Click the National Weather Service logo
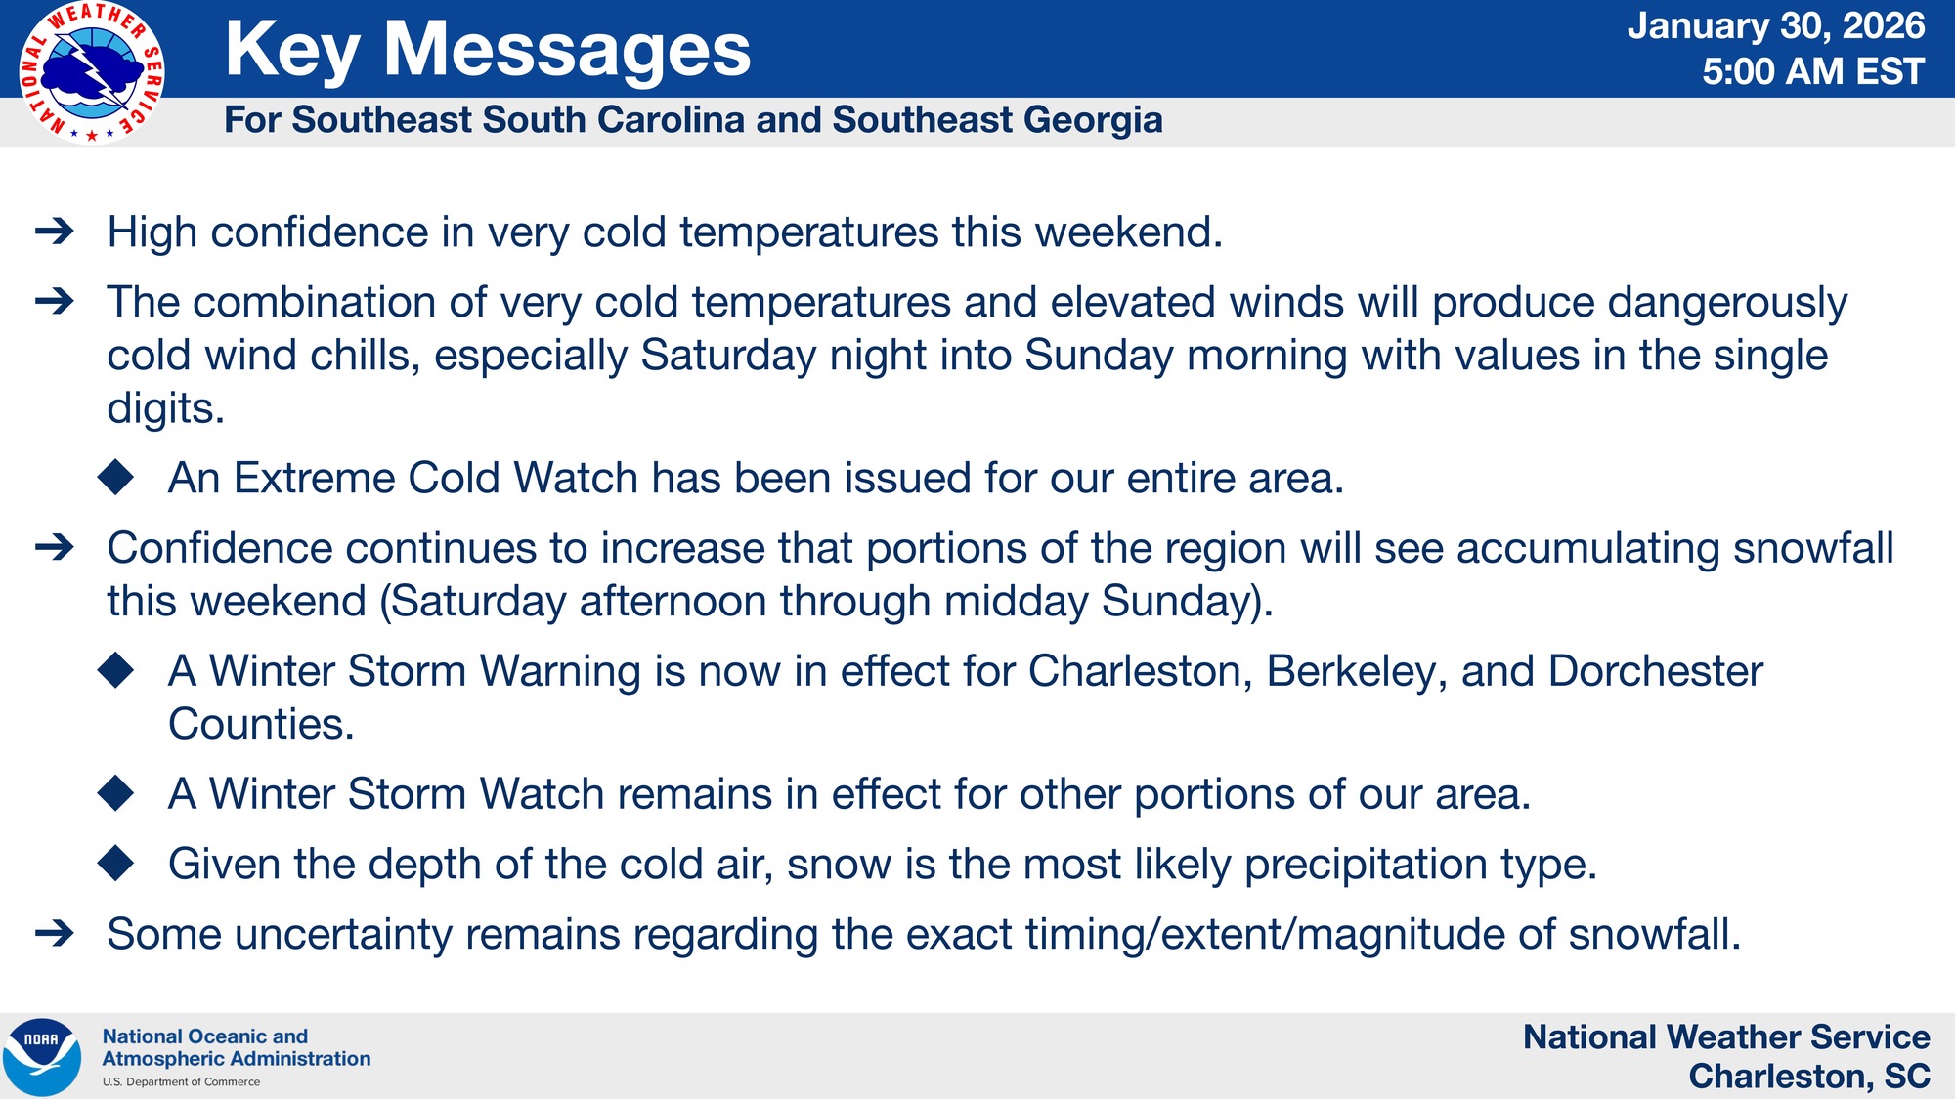1955x1099 pixels. tap(92, 73)
